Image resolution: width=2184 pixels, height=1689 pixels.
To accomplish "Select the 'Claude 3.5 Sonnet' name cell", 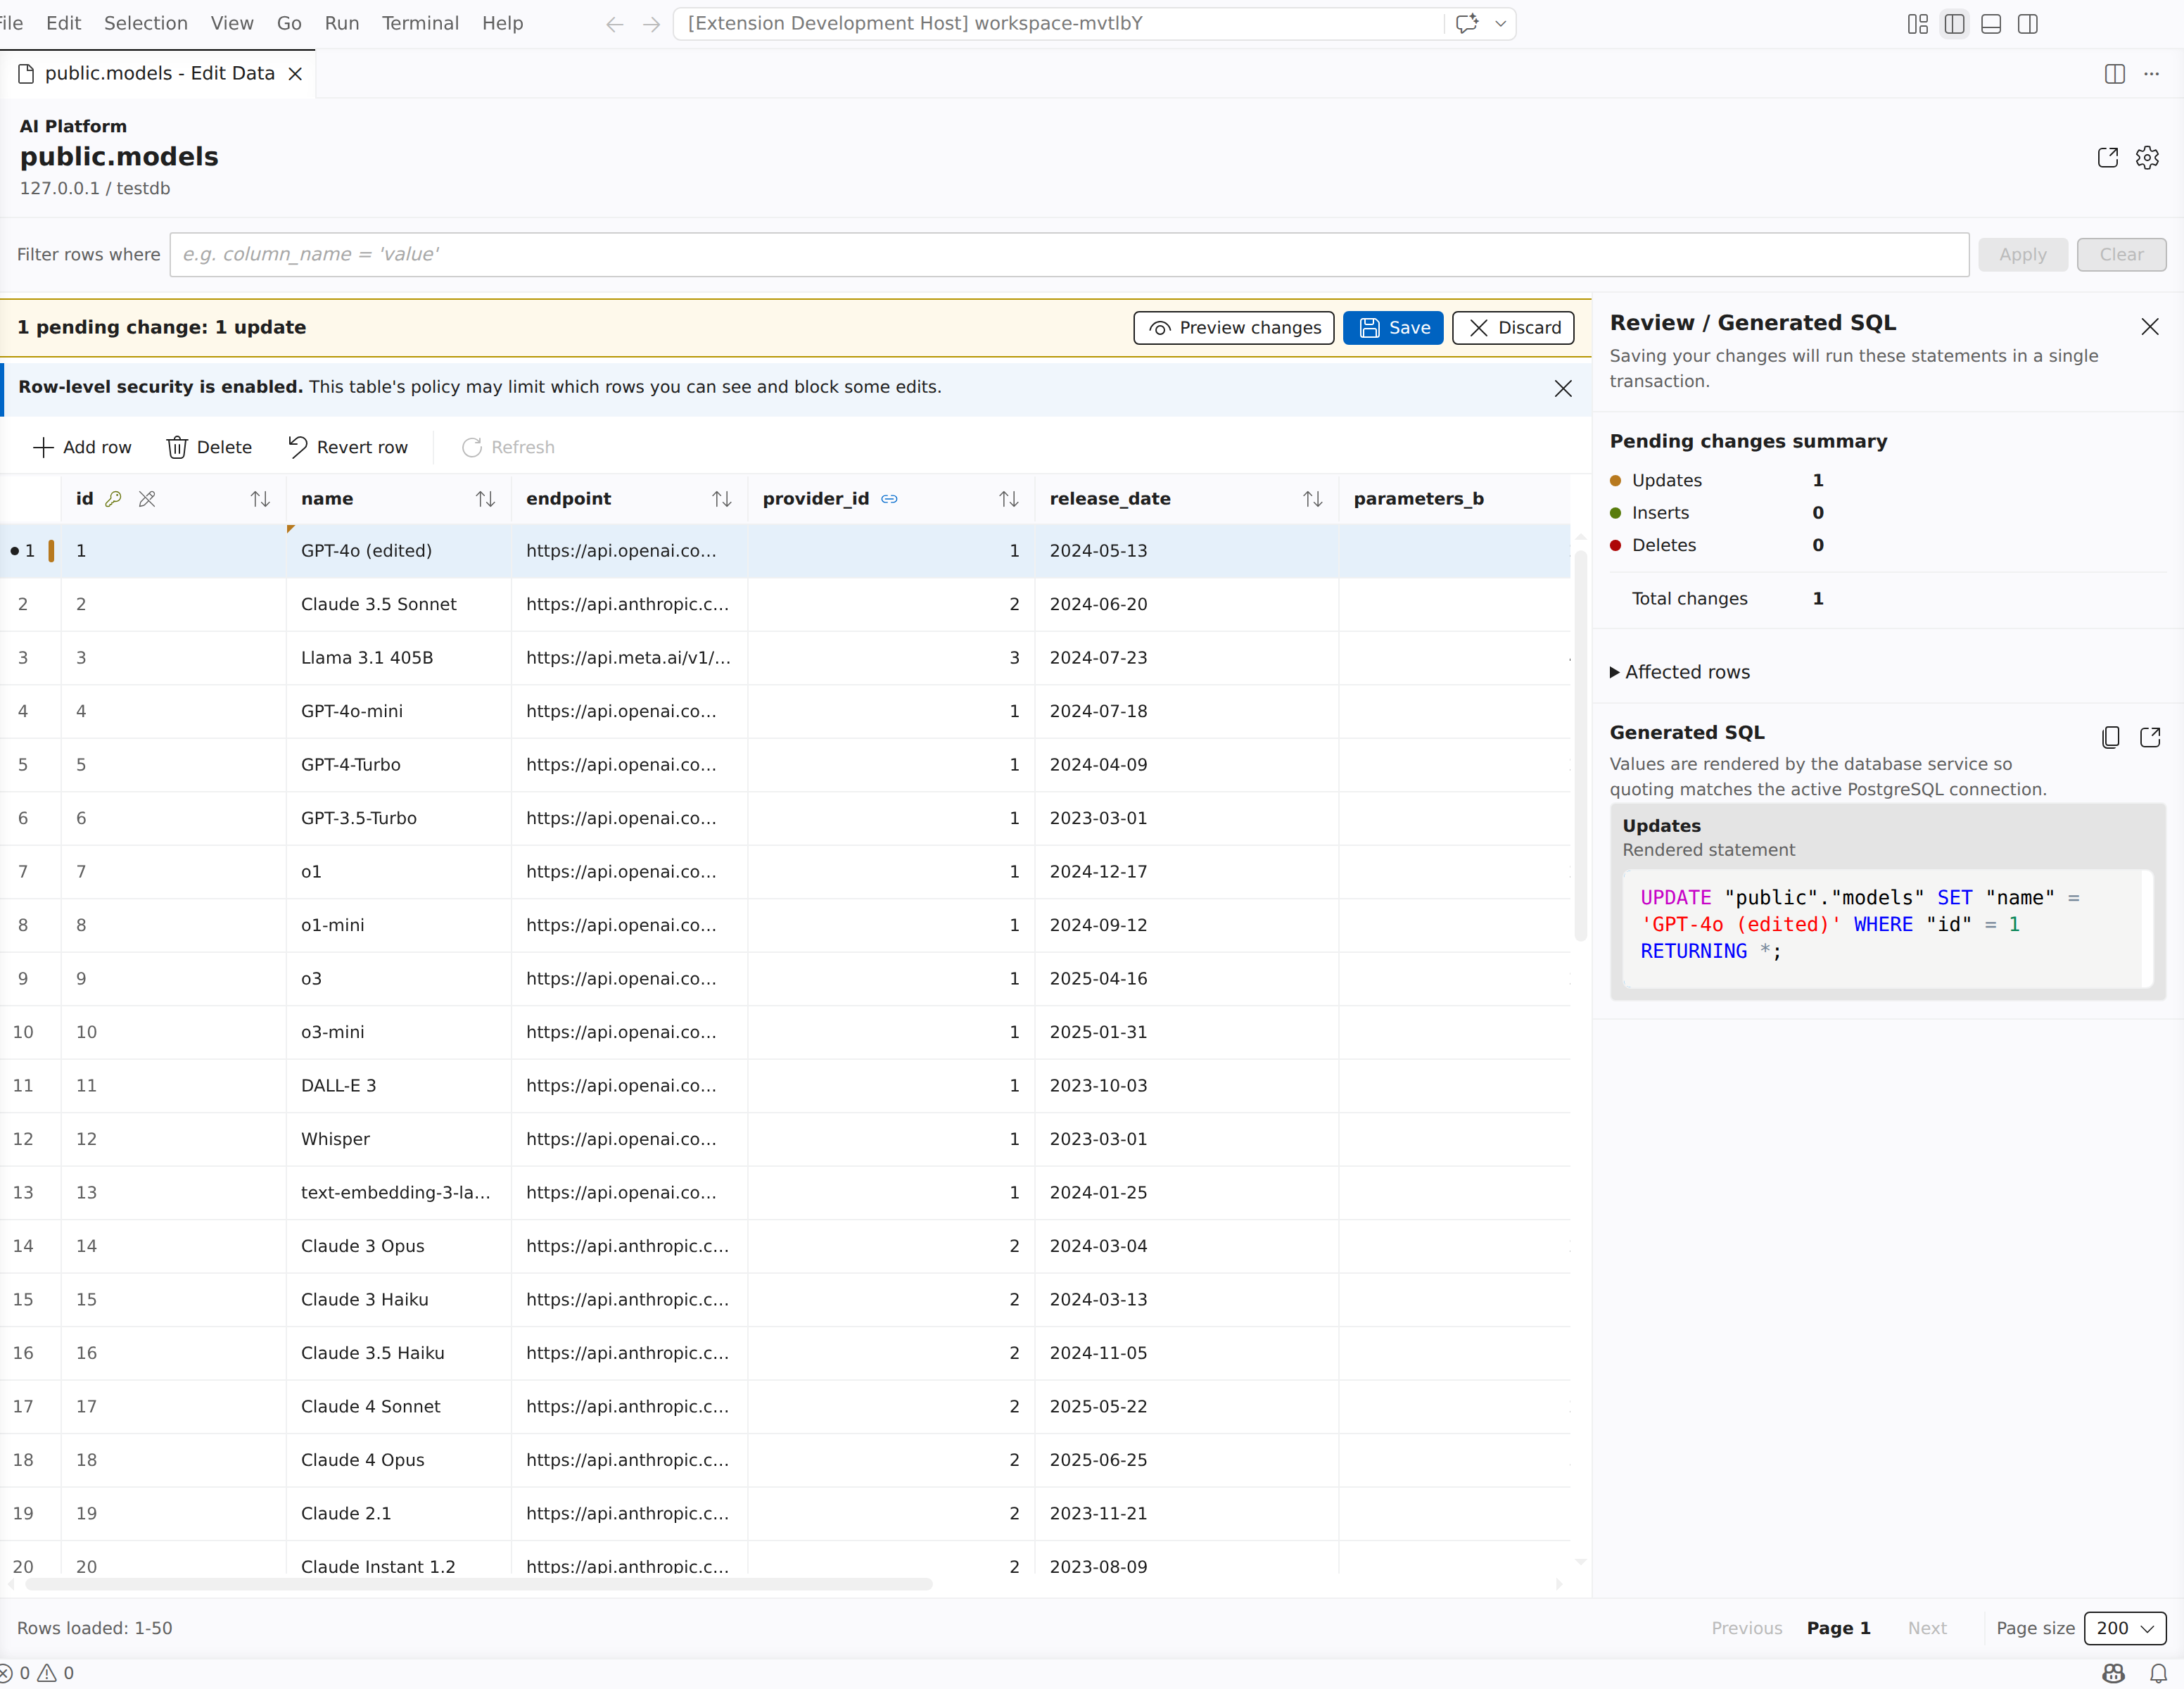I will pos(399,604).
